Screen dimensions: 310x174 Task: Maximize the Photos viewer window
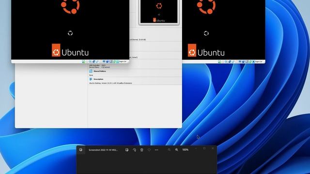(x=204, y=148)
